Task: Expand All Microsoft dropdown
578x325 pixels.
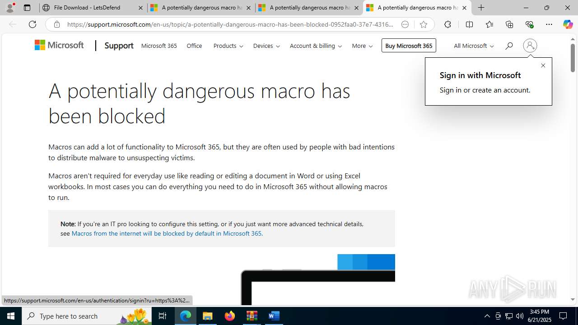Action: coord(474,46)
